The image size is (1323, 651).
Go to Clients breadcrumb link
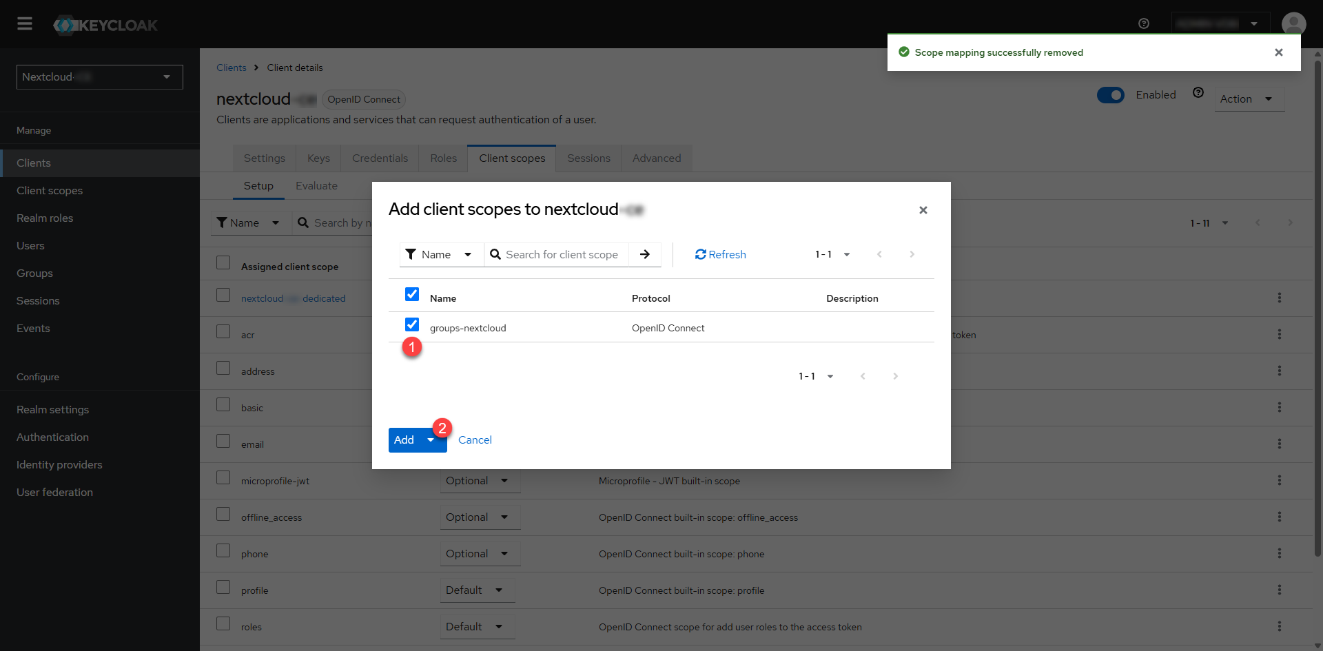[231, 68]
